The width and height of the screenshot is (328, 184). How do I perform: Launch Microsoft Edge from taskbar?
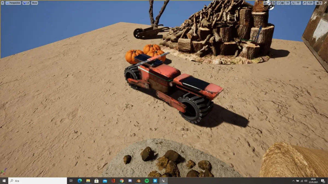point(80,181)
